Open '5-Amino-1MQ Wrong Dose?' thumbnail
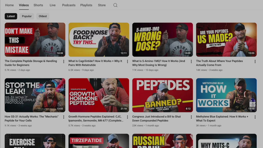This screenshot has width=263, height=148. 163,39
